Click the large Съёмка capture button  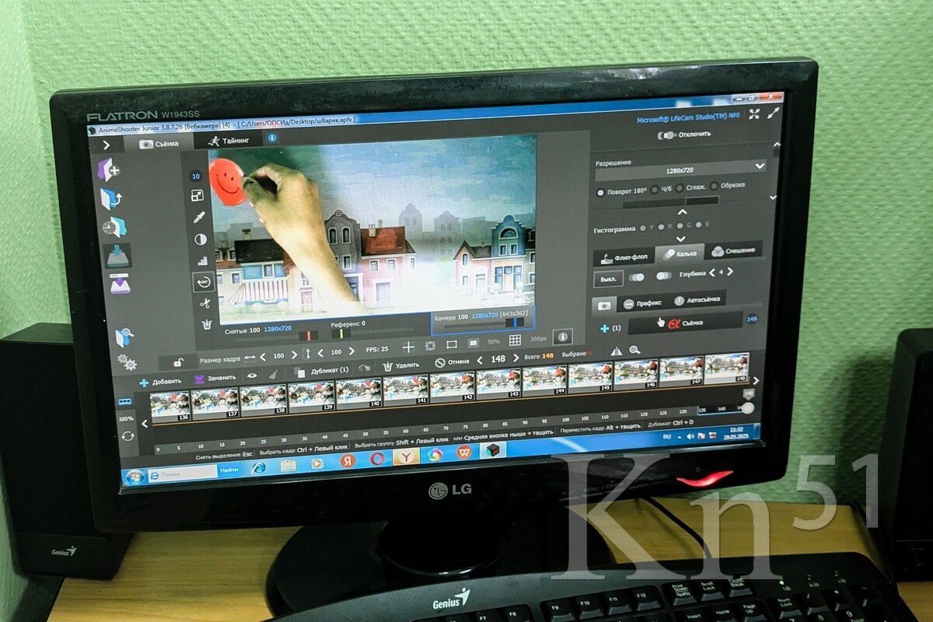tap(686, 322)
